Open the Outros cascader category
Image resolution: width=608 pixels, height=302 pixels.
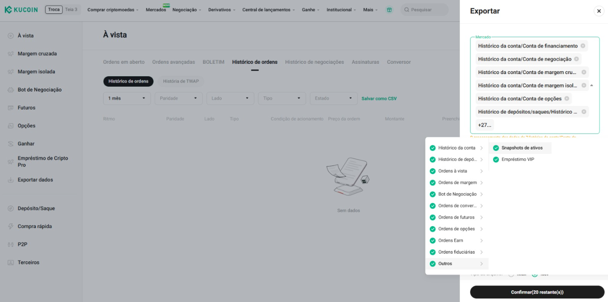coord(457,264)
